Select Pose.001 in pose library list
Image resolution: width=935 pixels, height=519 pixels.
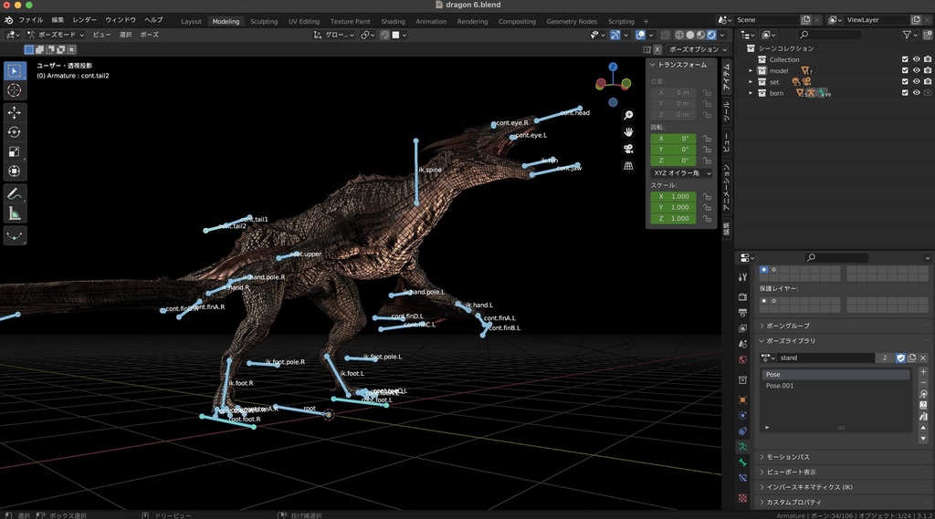[835, 386]
